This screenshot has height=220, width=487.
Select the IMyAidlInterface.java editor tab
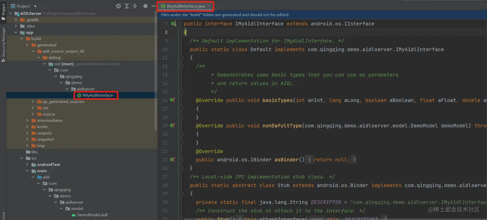point(186,6)
